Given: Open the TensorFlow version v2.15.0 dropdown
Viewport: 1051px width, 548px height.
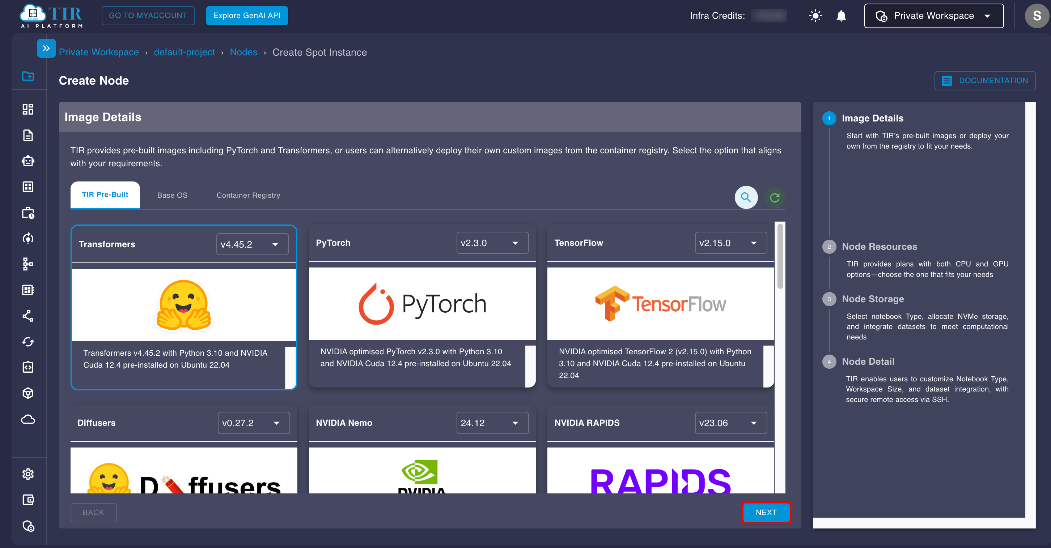Looking at the screenshot, I should tap(730, 243).
